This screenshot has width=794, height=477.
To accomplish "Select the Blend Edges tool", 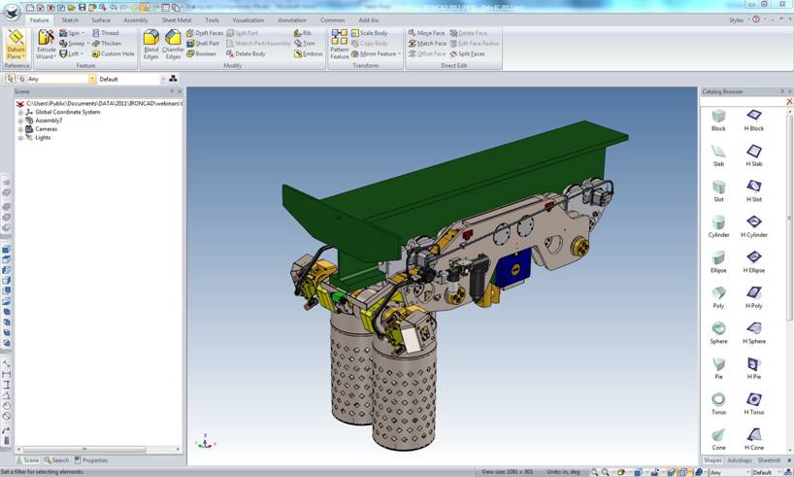I will pyautogui.click(x=150, y=44).
